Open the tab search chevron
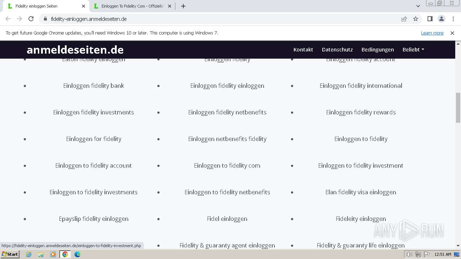Viewport: 461px width, 259px height. pyautogui.click(x=418, y=6)
